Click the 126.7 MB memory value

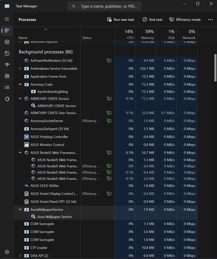[147, 68]
